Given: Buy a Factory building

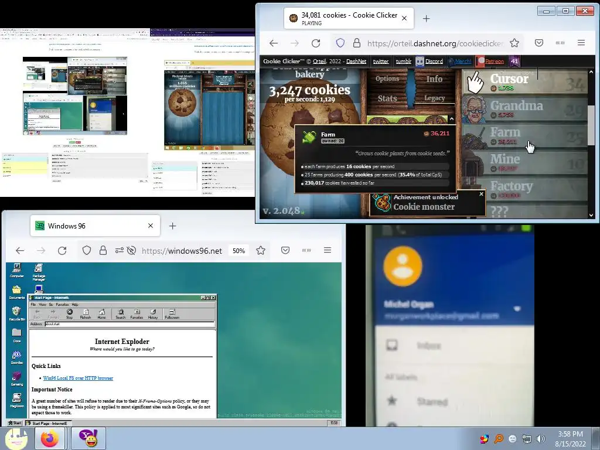Looking at the screenshot, I should click(x=524, y=189).
